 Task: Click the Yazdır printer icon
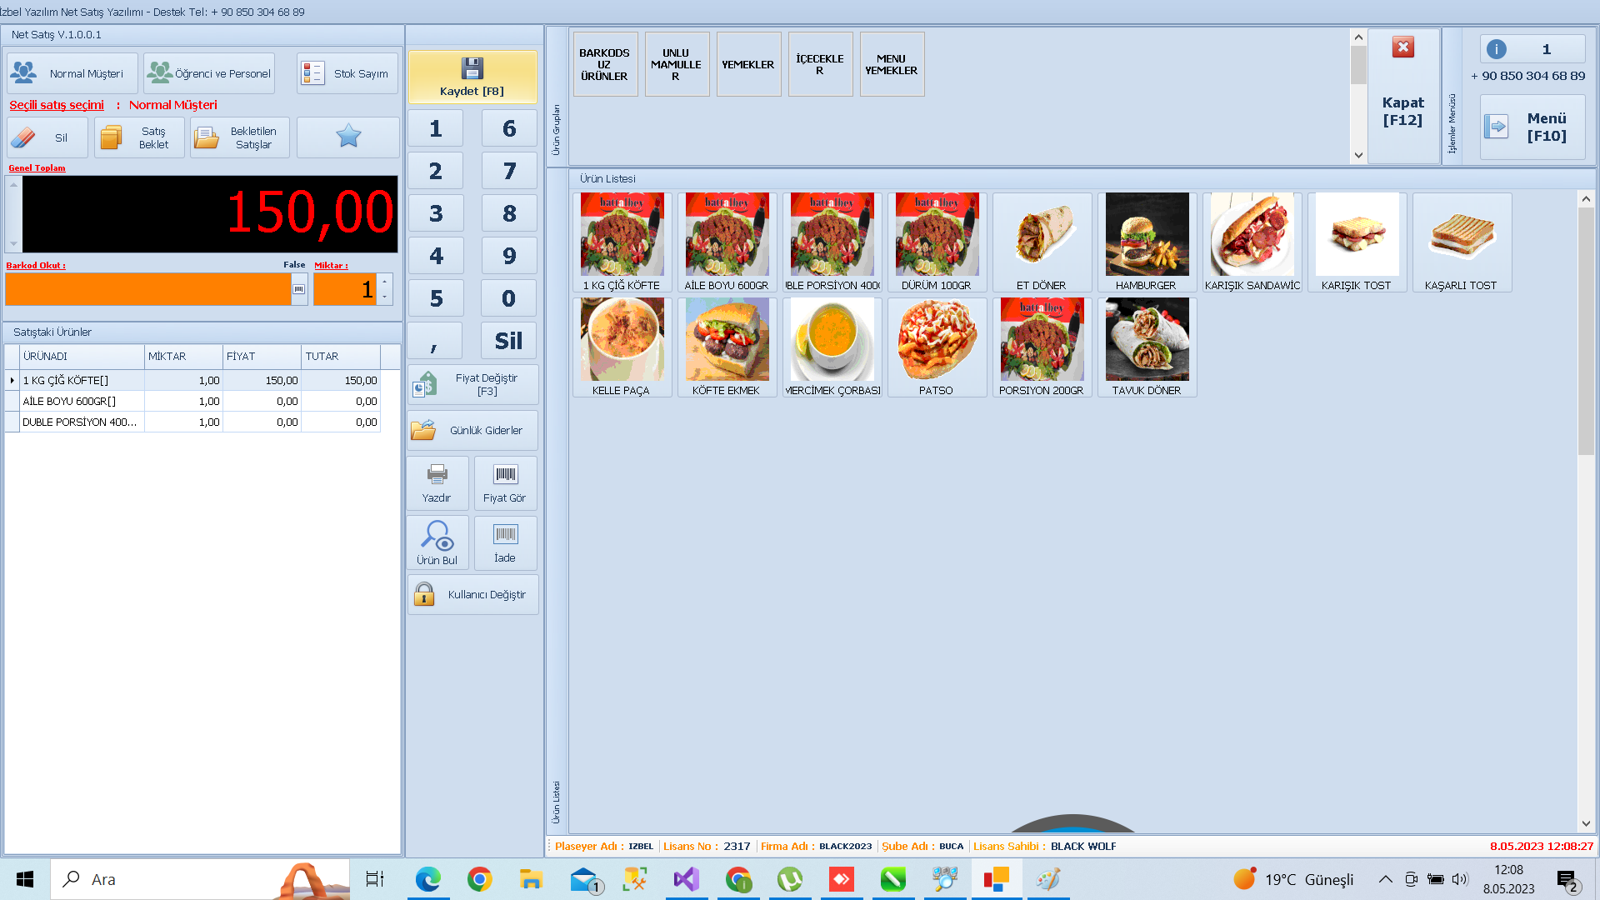pyautogui.click(x=437, y=475)
